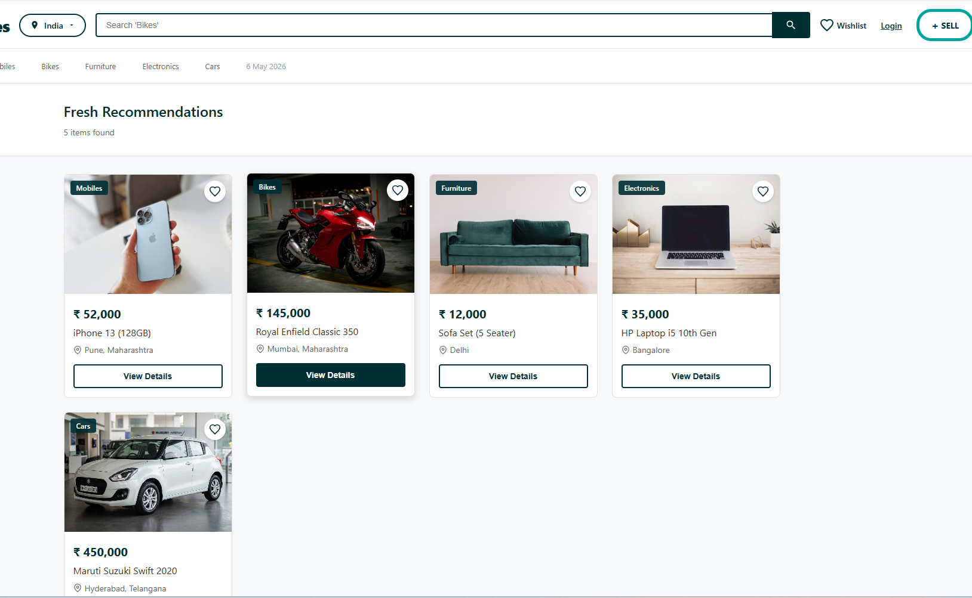The height and width of the screenshot is (598, 972).
Task: Click the HP Laptop i5 10th Gen title
Action: point(669,333)
